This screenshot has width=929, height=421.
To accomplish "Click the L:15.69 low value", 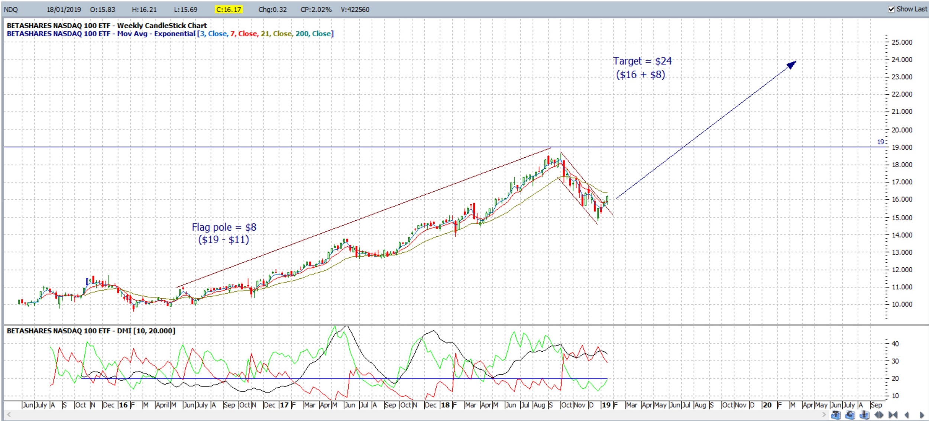I will pyautogui.click(x=185, y=10).
